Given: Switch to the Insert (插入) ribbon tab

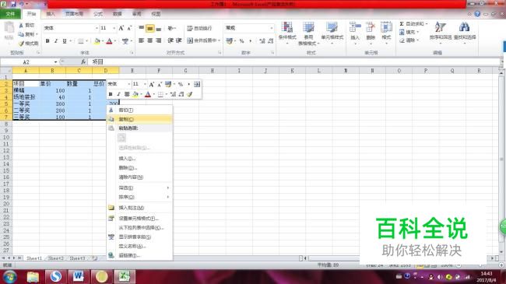Looking at the screenshot, I should point(51,14).
